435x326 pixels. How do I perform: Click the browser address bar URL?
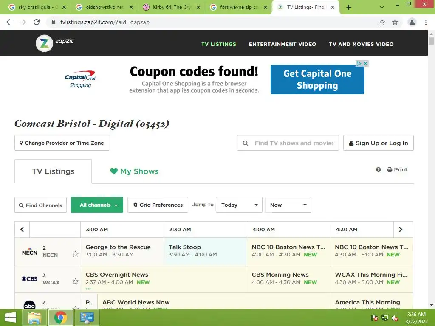tap(105, 22)
